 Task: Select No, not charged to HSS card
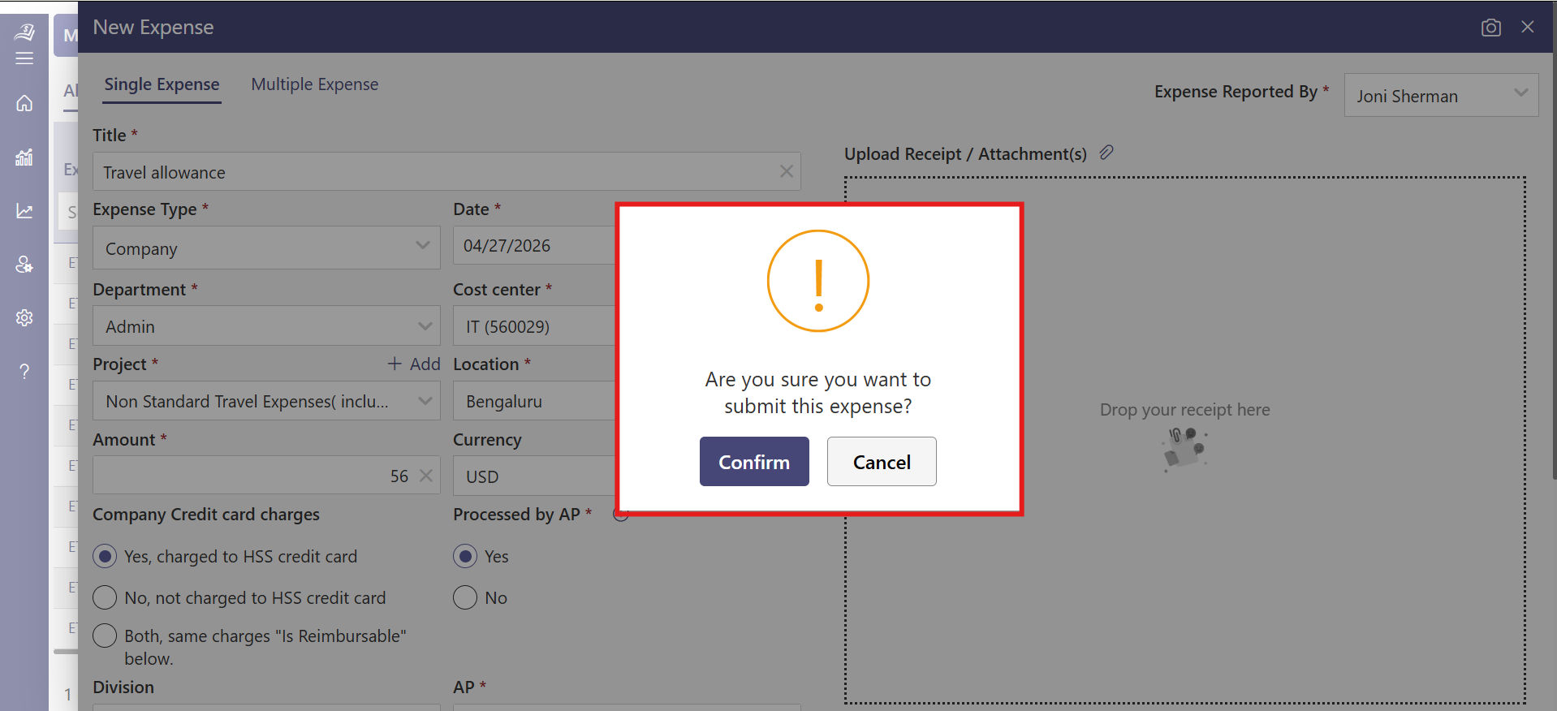(105, 597)
